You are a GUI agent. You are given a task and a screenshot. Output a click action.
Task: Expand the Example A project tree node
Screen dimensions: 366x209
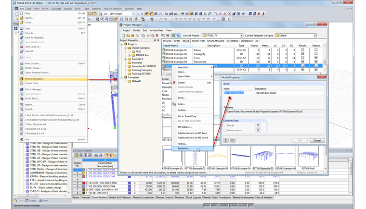125,59
